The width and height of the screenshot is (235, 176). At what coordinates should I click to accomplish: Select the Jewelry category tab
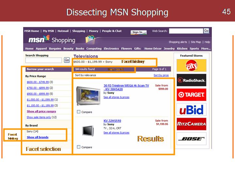point(169,49)
